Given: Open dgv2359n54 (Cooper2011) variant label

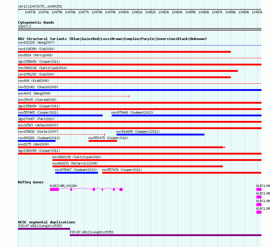Looking at the screenshot, I should pos(39,106).
